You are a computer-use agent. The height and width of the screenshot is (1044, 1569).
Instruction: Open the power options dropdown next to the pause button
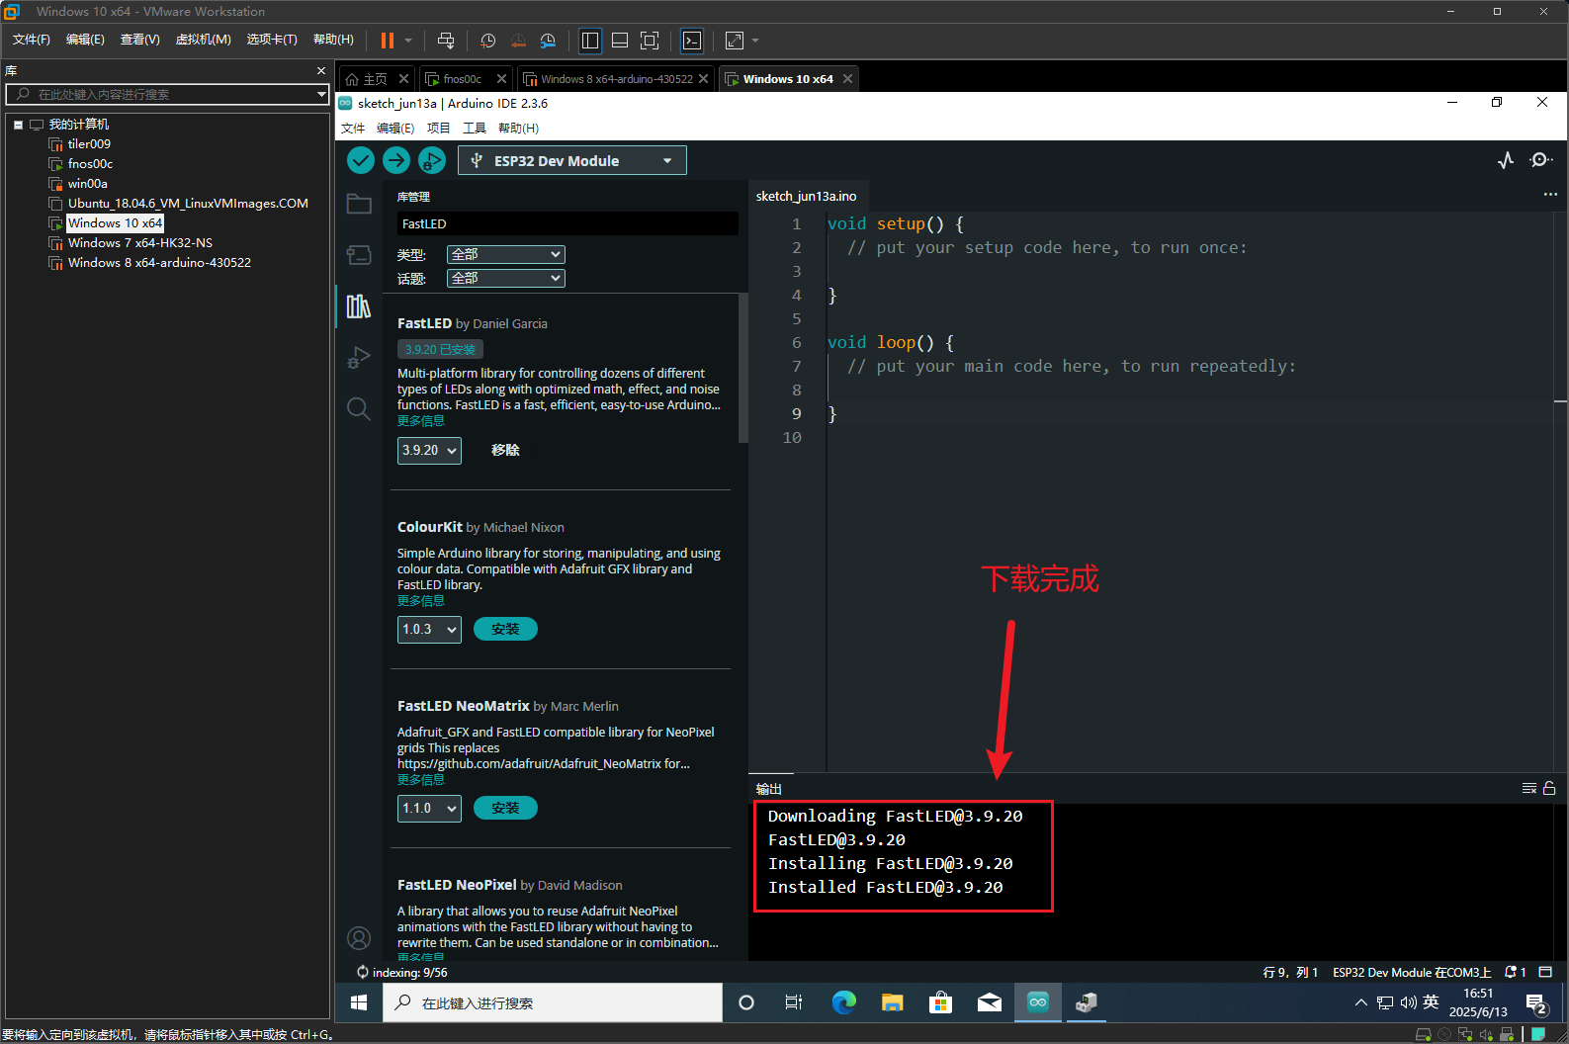click(x=408, y=41)
